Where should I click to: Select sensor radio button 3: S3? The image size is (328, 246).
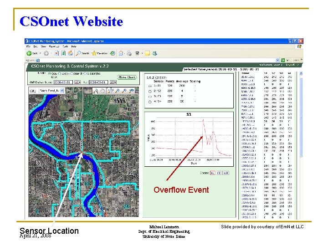pos(150,97)
